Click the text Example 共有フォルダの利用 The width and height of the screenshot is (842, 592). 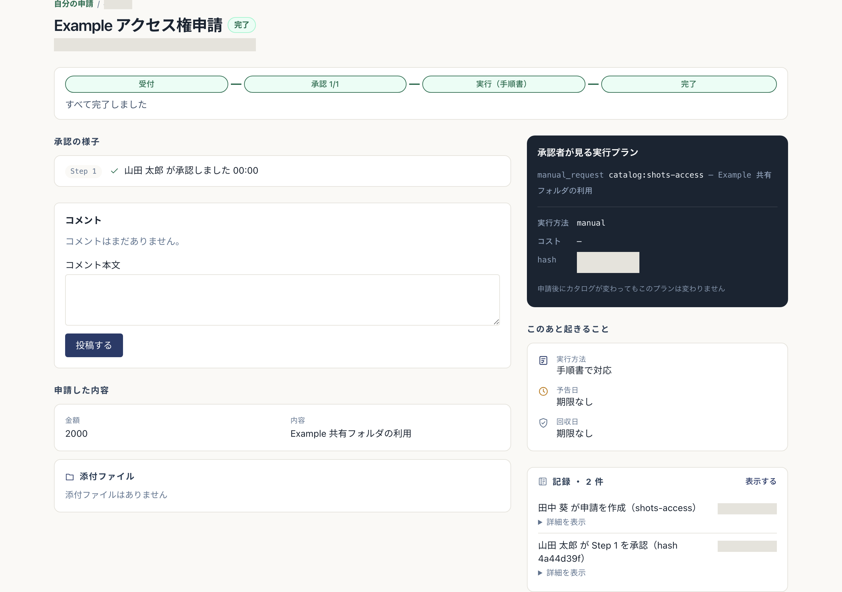(351, 433)
